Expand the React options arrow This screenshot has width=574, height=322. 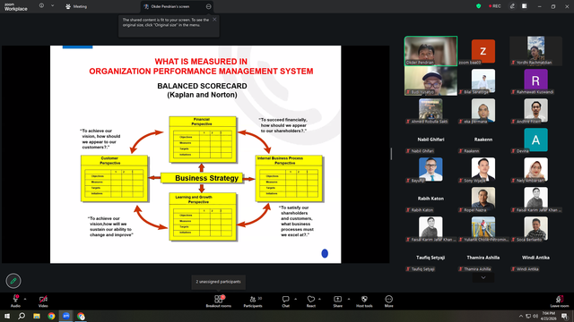[319, 299]
